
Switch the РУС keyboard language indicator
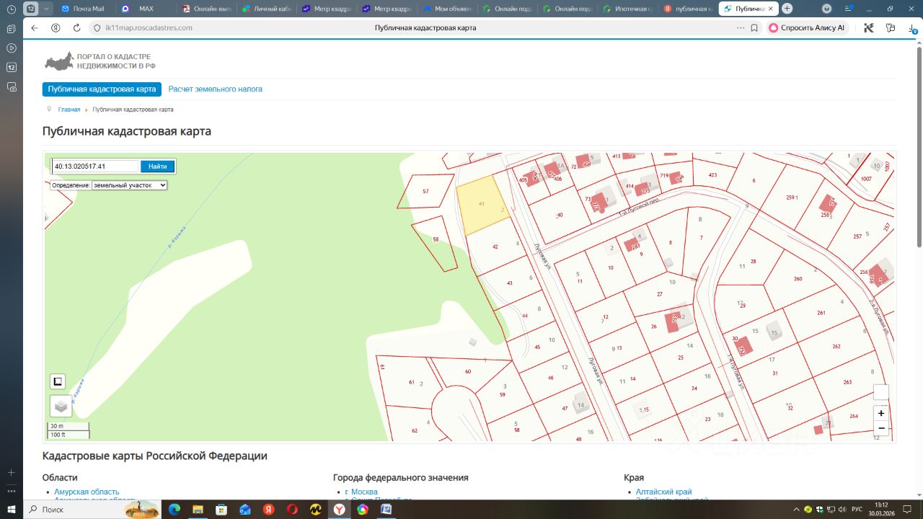pos(857,509)
